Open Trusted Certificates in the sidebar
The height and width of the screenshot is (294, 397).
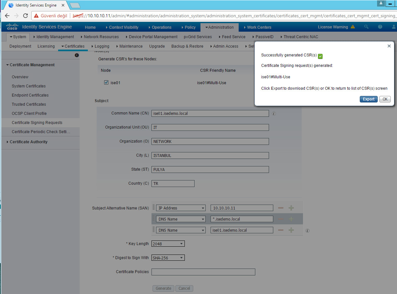29,104
